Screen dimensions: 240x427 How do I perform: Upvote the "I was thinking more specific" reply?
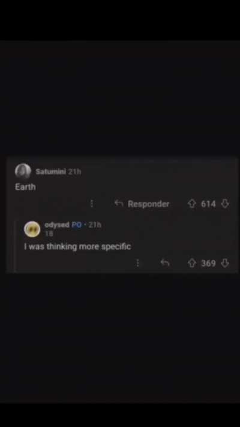(192, 263)
